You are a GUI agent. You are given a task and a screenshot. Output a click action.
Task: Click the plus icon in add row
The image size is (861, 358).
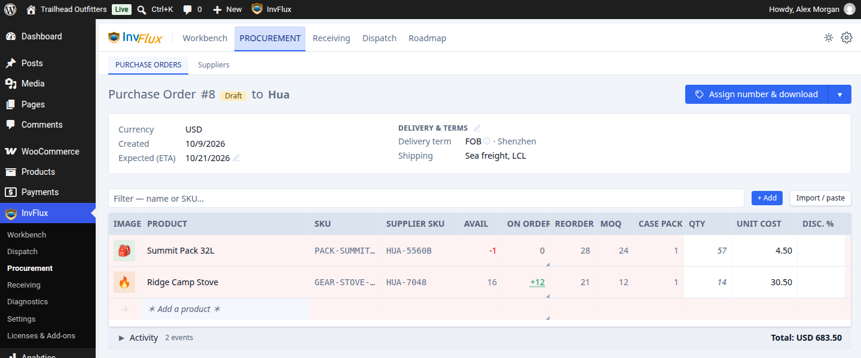126,309
